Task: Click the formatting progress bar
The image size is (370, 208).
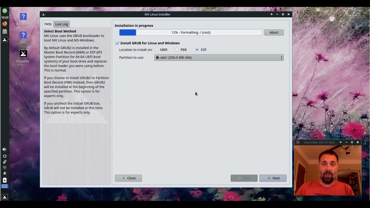Action: click(191, 32)
